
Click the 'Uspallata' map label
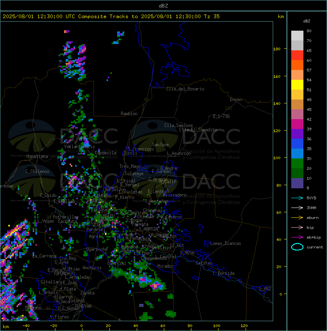[37, 156]
